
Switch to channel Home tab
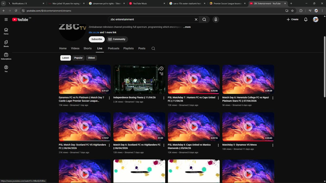coord(63,48)
